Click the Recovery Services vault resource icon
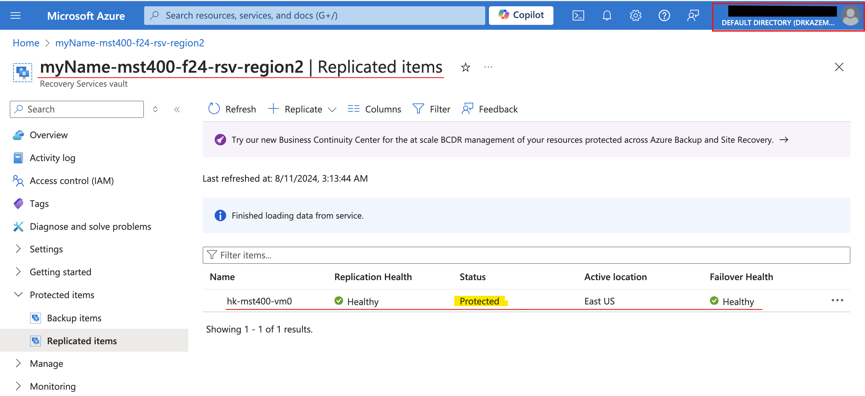The height and width of the screenshot is (396, 865). pos(22,72)
